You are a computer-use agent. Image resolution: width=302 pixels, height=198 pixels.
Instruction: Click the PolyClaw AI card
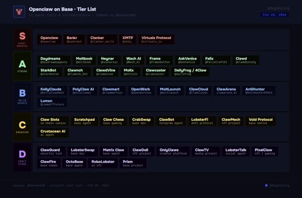pyautogui.click(x=83, y=91)
